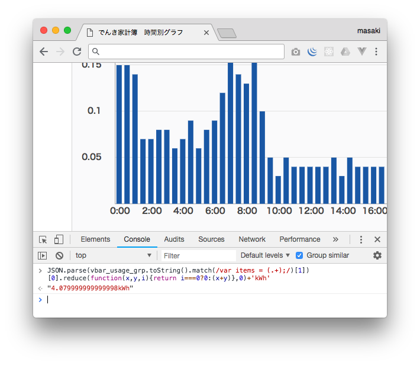
Task: Go back to the previous page
Action: 44,52
